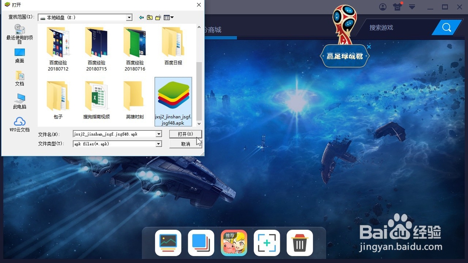This screenshot has width=468, height=263.
Task: Click the file list scroll up arrow
Action: (199, 27)
